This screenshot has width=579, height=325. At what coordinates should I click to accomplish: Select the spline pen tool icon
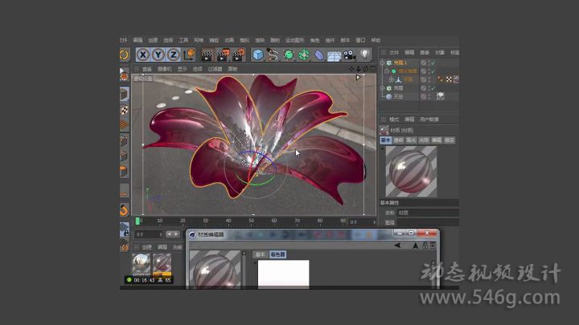coord(273,55)
